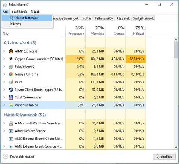
Task: Click the scrollbar up arrow
Action: click(x=176, y=40)
